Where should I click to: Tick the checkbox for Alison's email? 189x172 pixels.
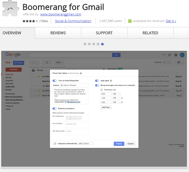pos(32,95)
